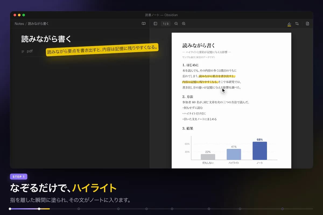The height and width of the screenshot is (215, 323).
Task: Click the line 書き出し方の違いが記憶に与える影響を調べた
Action: coord(212,87)
